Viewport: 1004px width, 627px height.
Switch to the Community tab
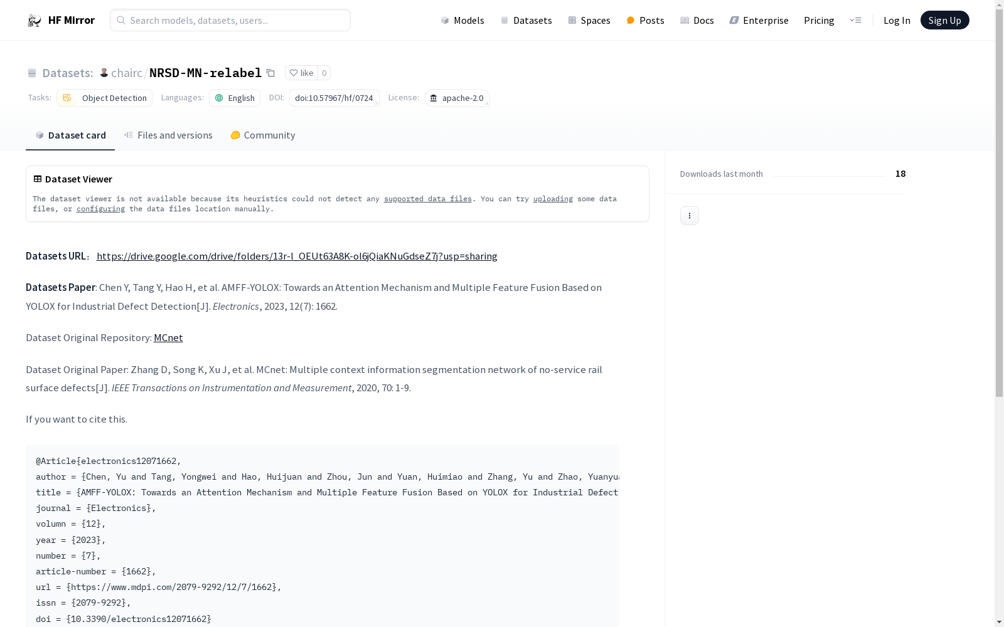coord(262,135)
